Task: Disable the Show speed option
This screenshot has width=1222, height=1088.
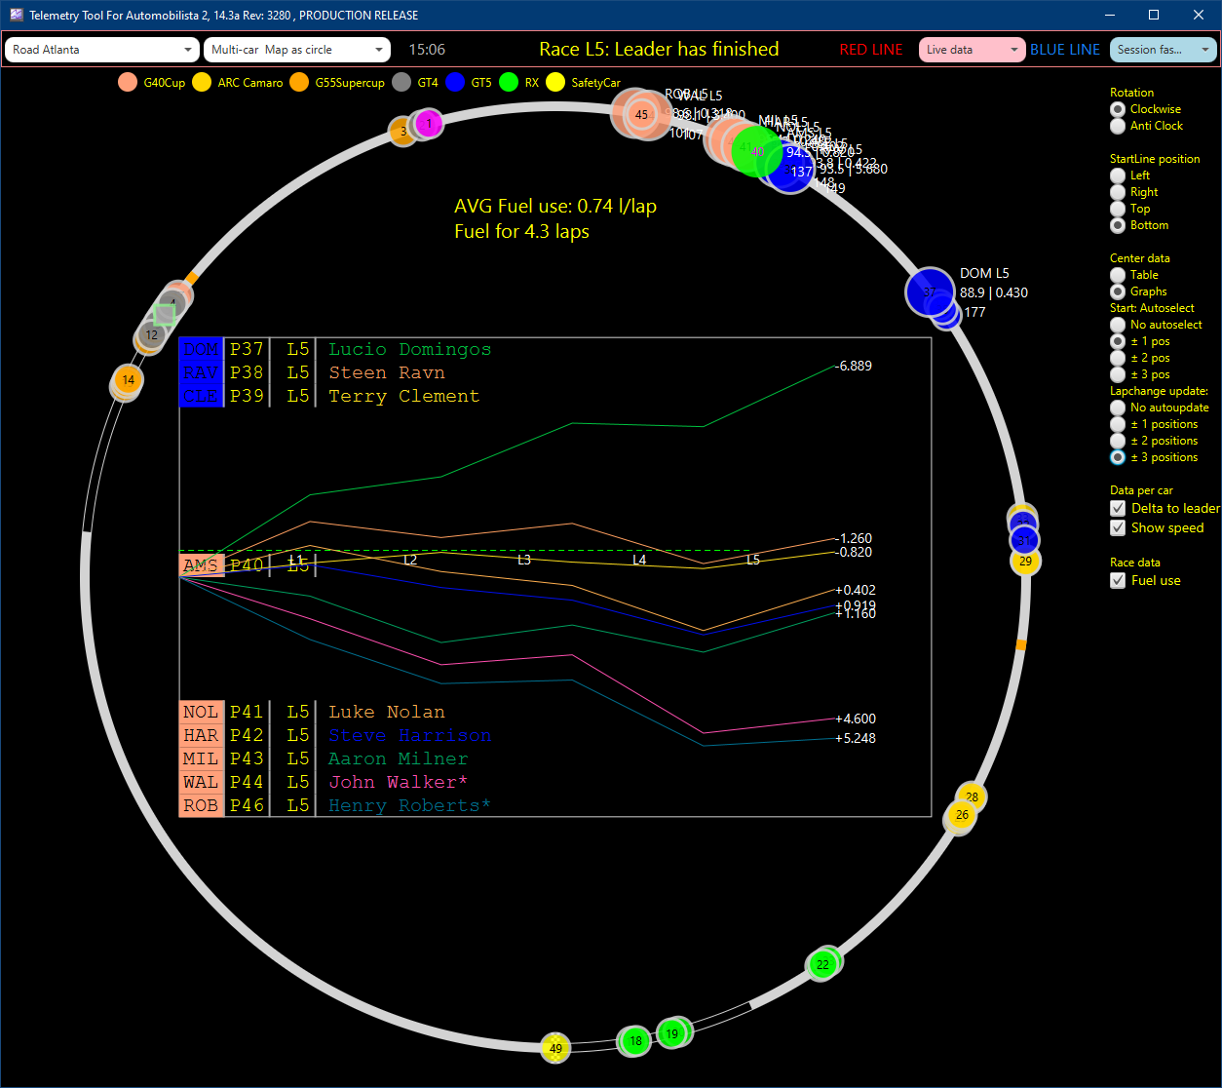Action: 1118,527
